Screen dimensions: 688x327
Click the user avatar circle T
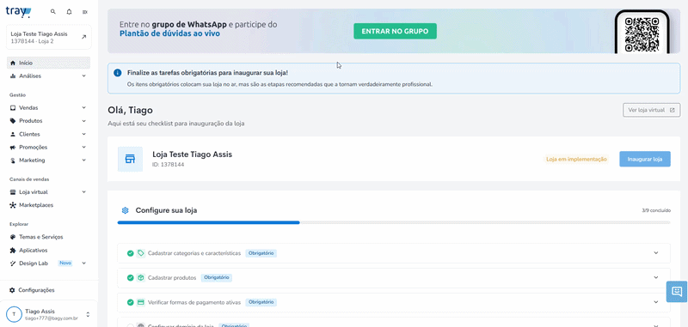[x=14, y=314]
